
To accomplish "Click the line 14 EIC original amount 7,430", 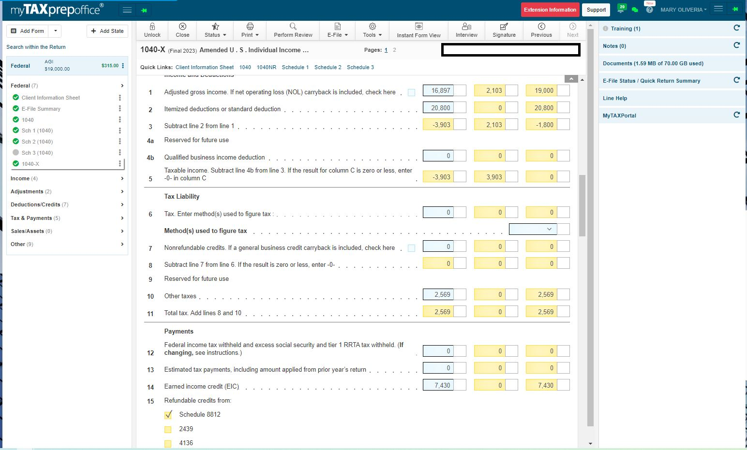I will pyautogui.click(x=438, y=385).
